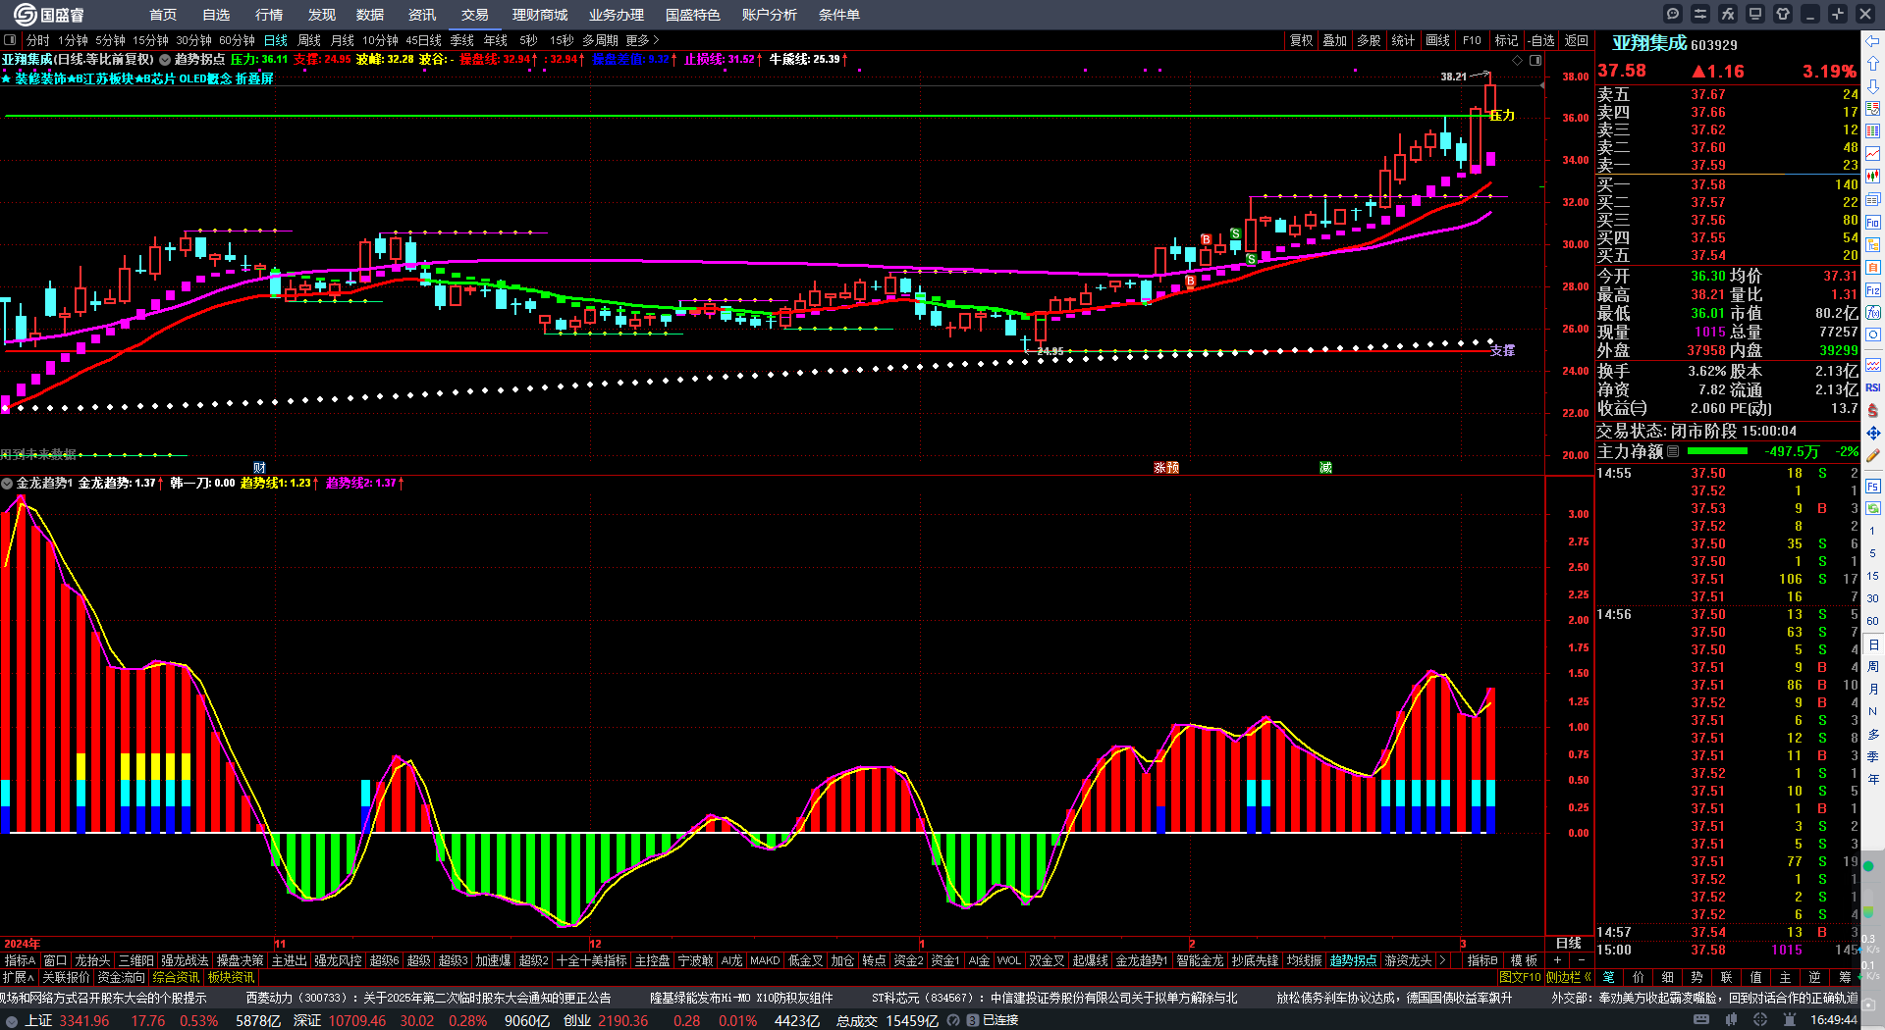
Task: Open the 画线 drawing tools dropdown
Action: click(1437, 40)
